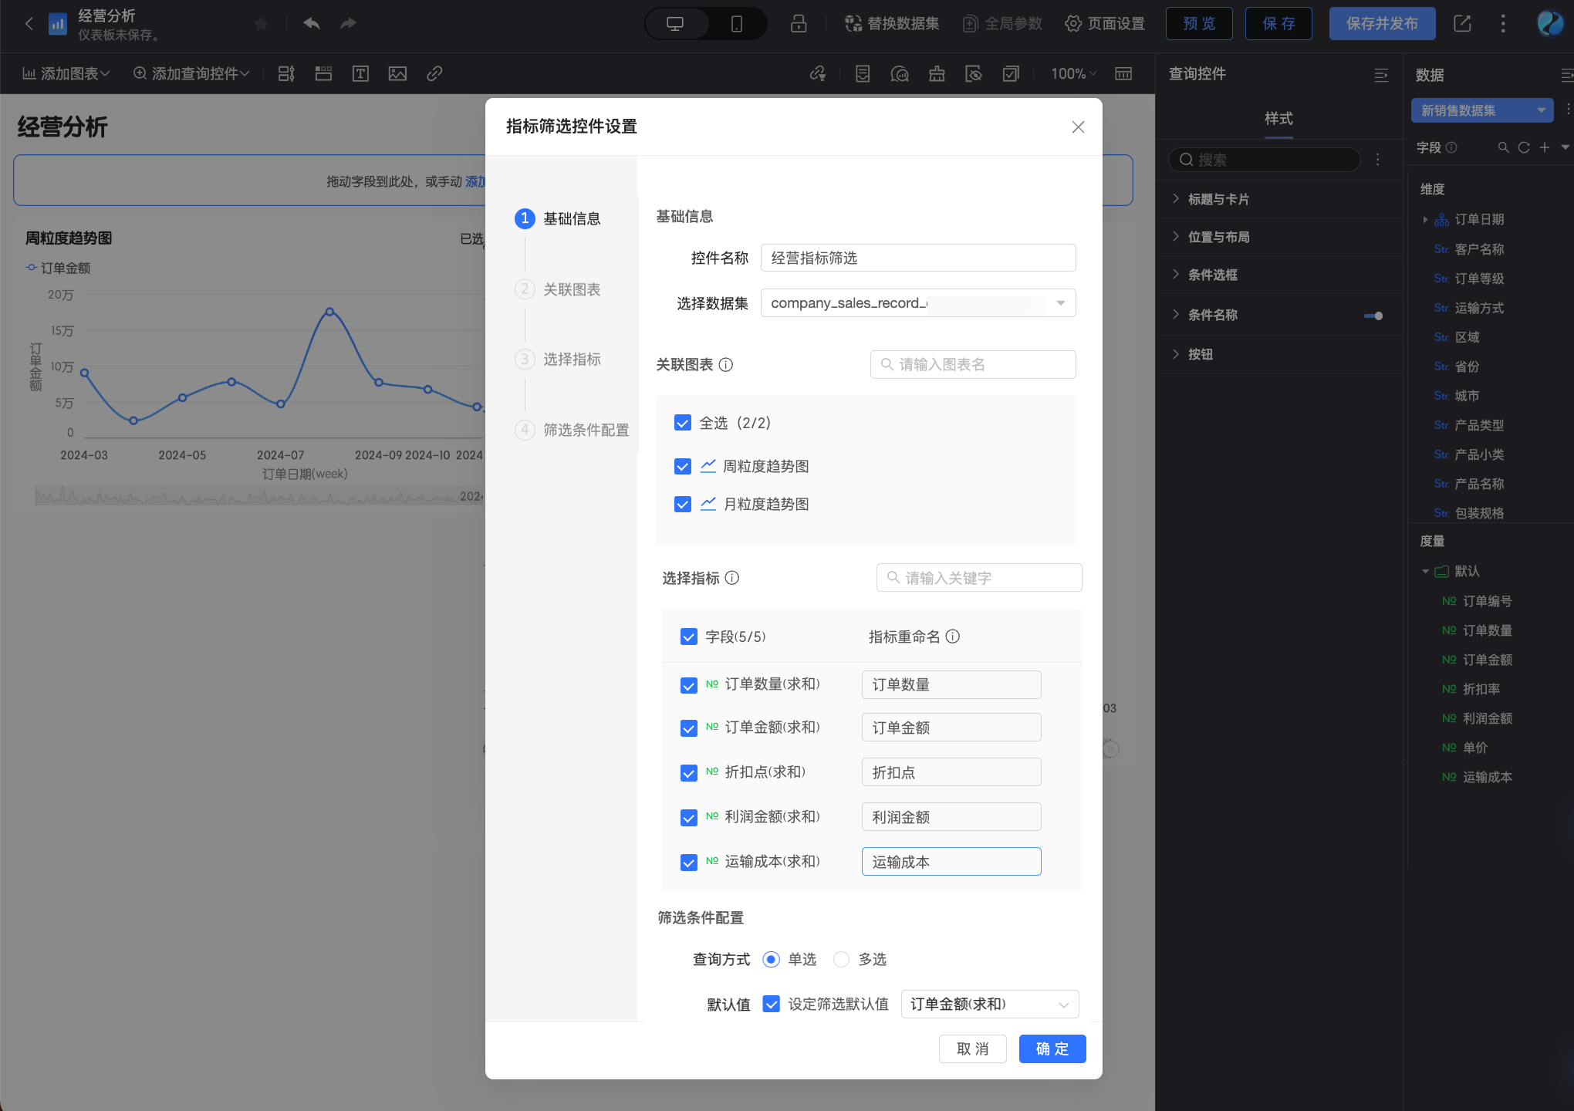Click the lock icon in top bar
The height and width of the screenshot is (1111, 1574).
[799, 24]
